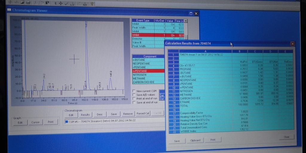Screen dimensions: 306x153
Task: Select highlighted n-PENTANE in Component list
Action: click(x=148, y=71)
